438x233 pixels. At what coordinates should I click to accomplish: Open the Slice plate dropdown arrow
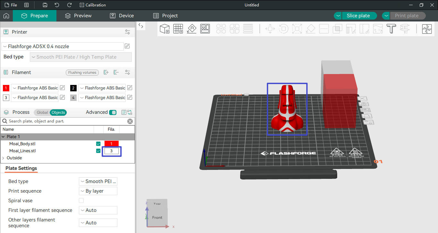[x=338, y=16]
